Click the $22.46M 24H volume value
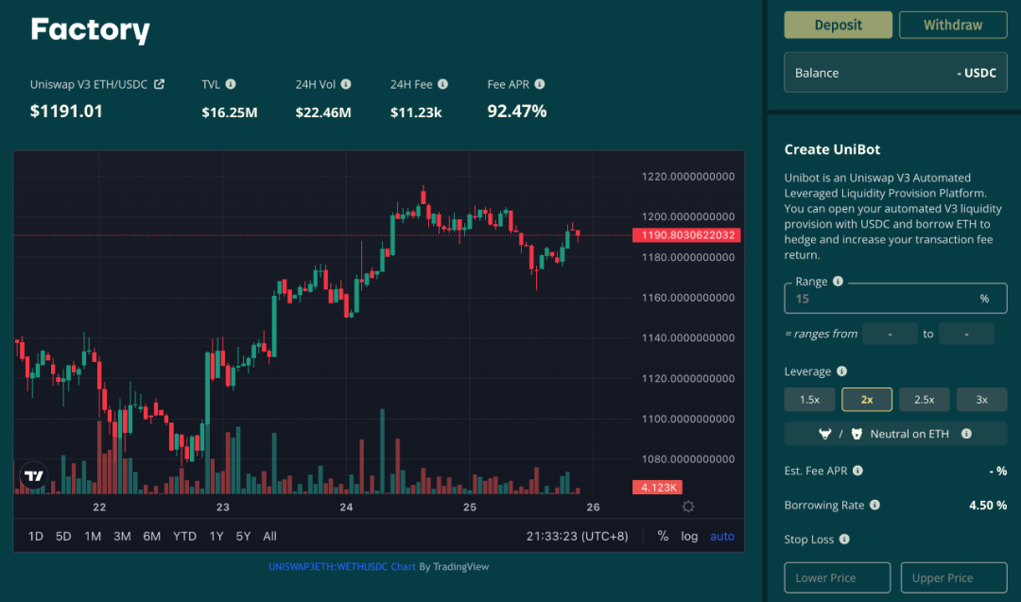The width and height of the screenshot is (1021, 602). [323, 112]
